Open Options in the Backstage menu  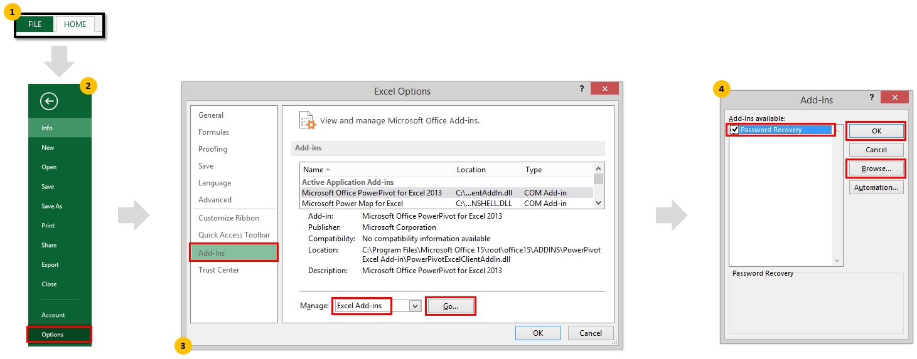point(60,334)
